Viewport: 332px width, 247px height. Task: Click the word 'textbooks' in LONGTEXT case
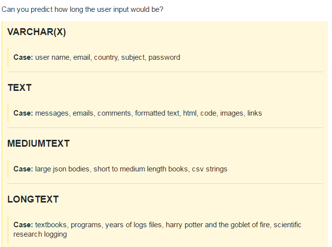tap(50, 225)
